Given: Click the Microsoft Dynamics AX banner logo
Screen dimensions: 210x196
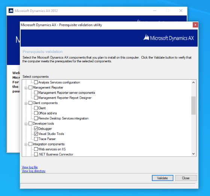Looking at the screenshot, I should [169, 38].
